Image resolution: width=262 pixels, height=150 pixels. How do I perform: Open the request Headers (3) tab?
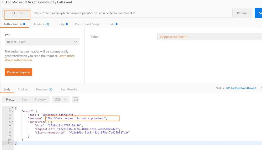[x=41, y=24]
